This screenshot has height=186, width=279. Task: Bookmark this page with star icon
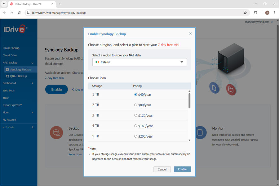(245, 13)
